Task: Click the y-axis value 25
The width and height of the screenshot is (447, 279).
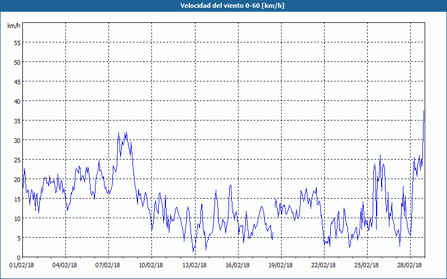Action: point(17,160)
